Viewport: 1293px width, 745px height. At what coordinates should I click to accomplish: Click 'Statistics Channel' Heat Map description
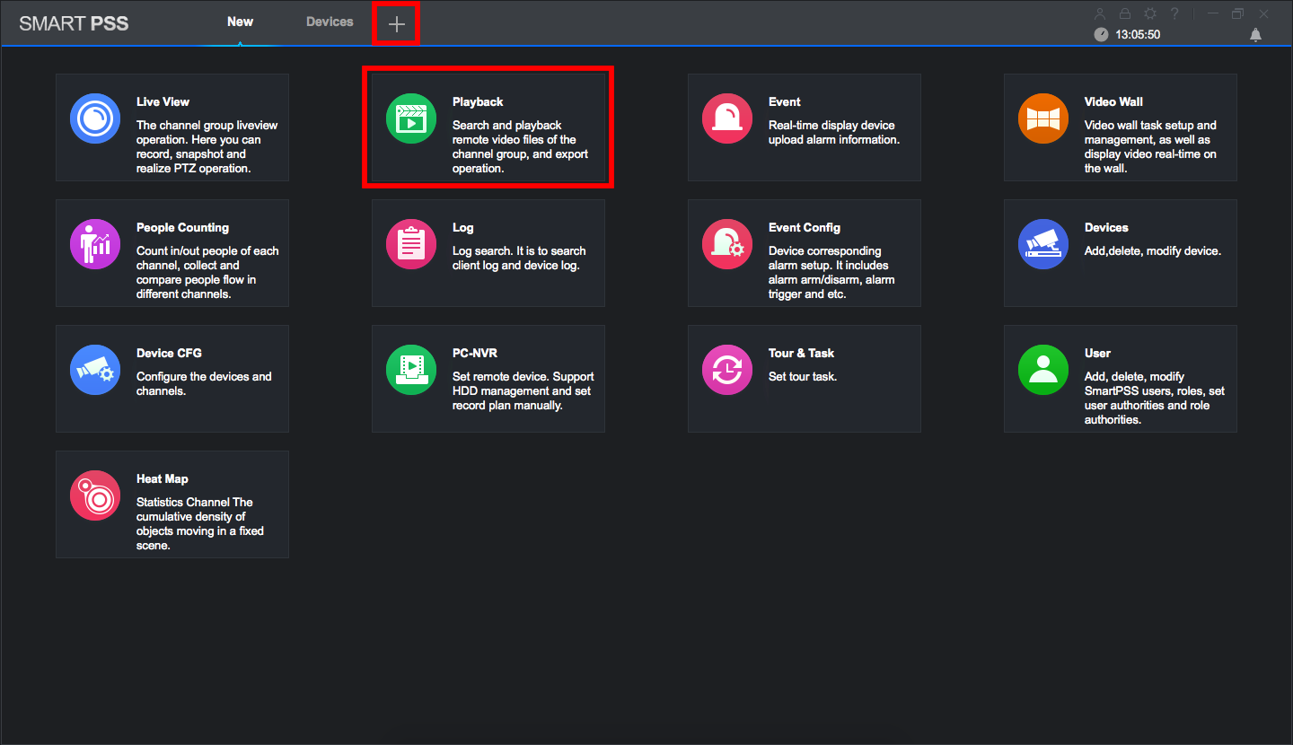(200, 523)
